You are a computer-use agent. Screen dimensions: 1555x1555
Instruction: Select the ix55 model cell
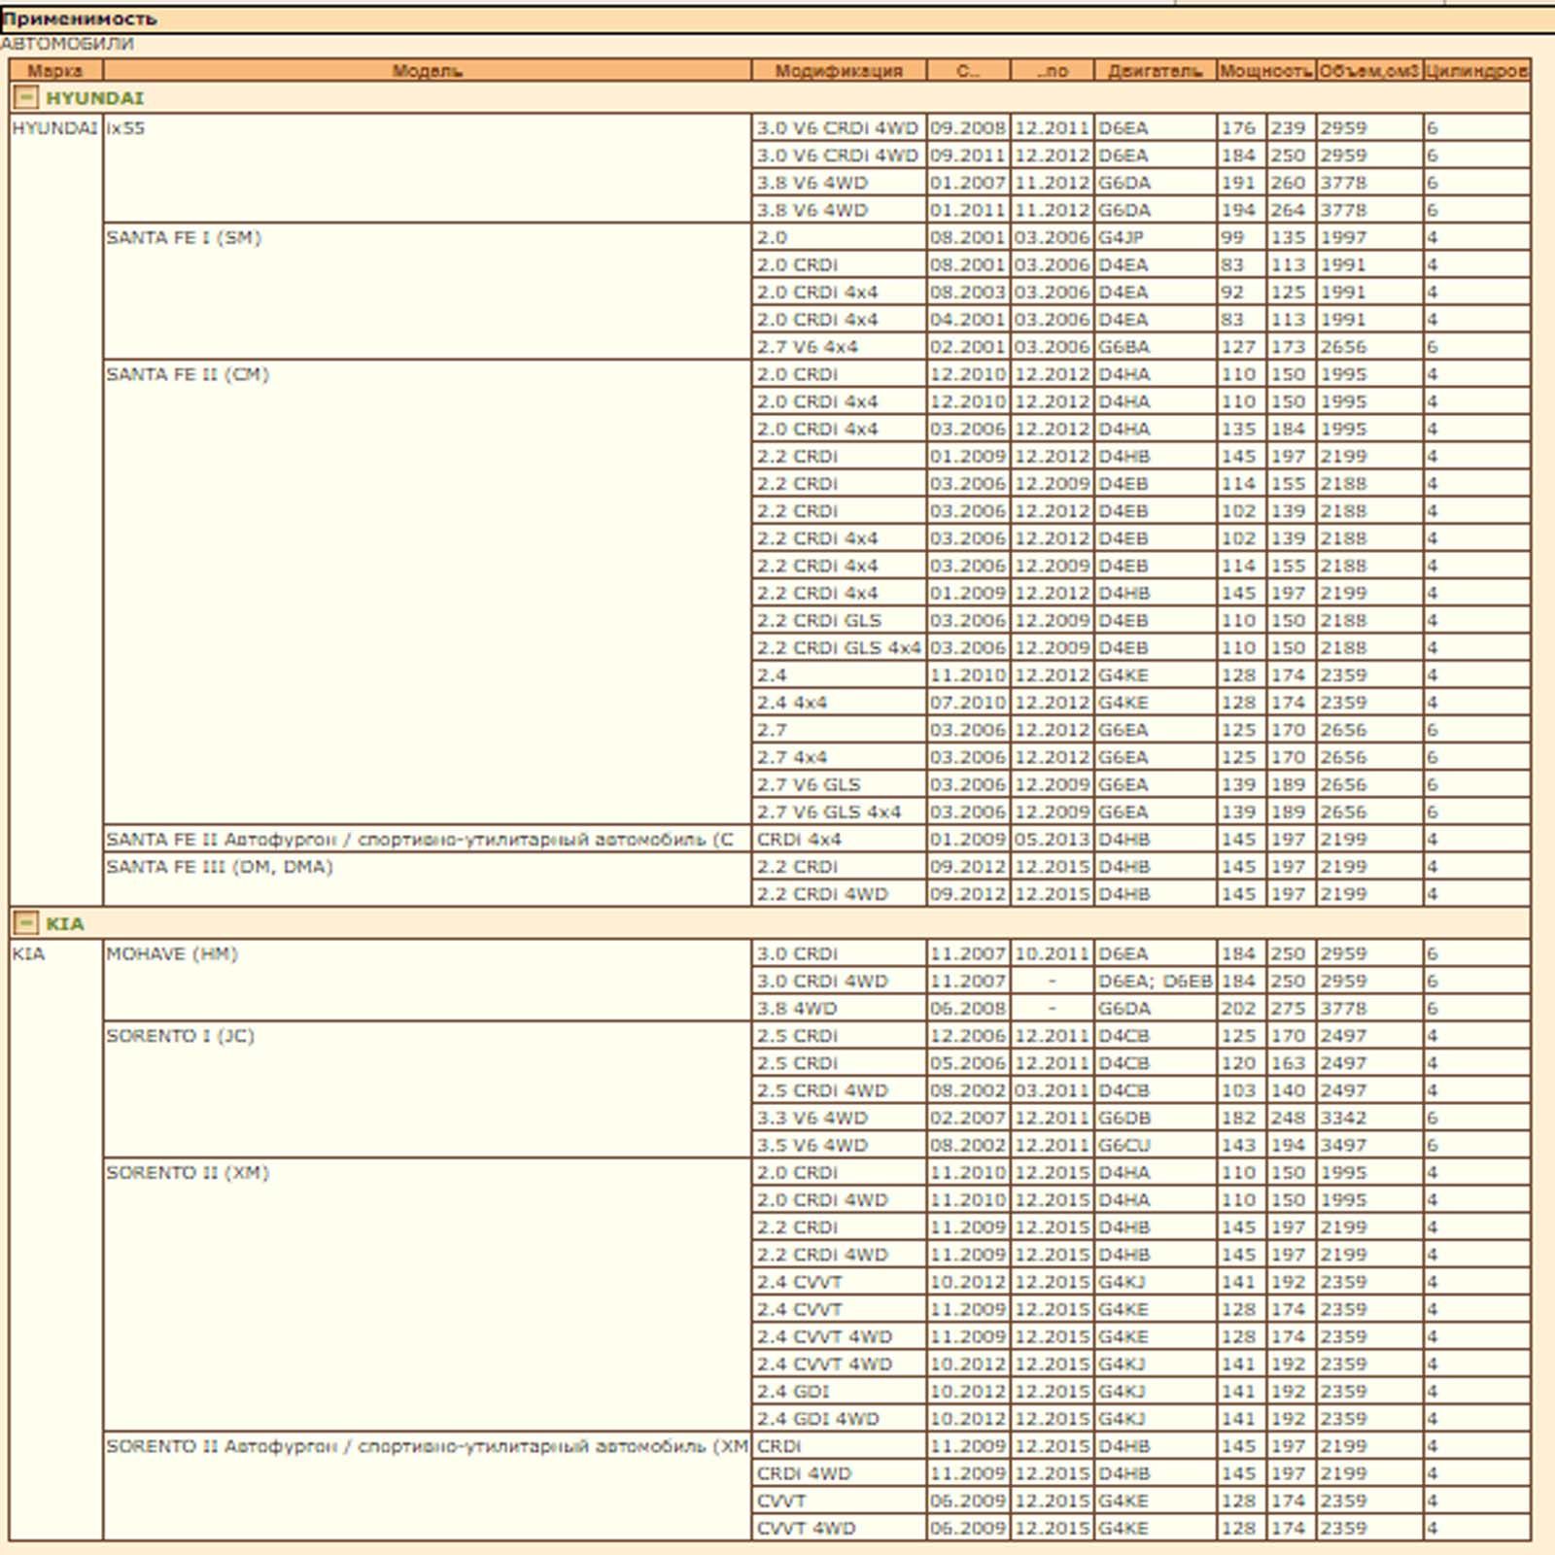125,128
